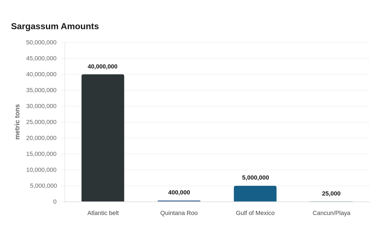The height and width of the screenshot is (242, 386).
Task: Select the 400,000 data label
Action: pyautogui.click(x=179, y=193)
